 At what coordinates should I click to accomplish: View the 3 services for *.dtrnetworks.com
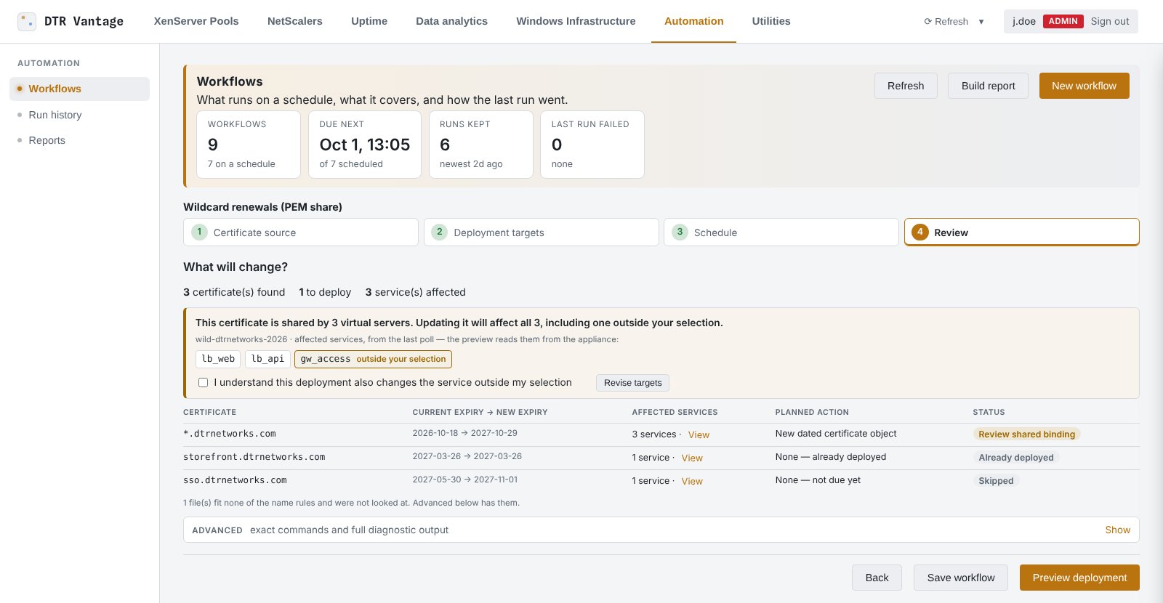[699, 435]
